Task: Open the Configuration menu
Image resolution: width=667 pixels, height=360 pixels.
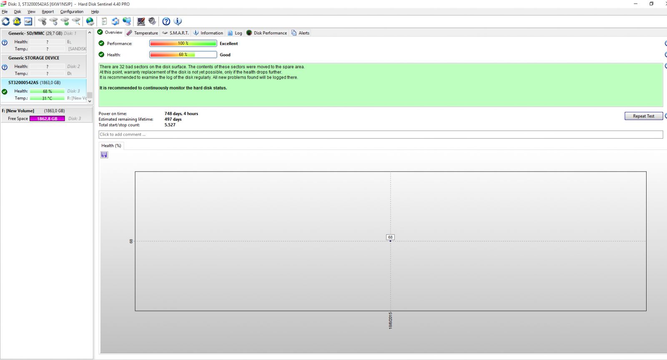Action: [x=72, y=12]
